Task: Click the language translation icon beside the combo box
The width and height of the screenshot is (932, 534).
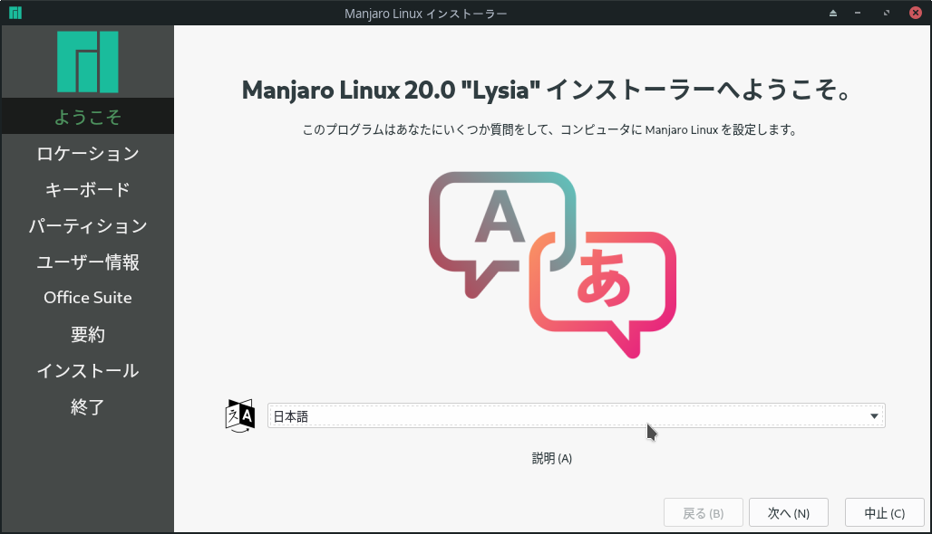Action: [x=240, y=415]
